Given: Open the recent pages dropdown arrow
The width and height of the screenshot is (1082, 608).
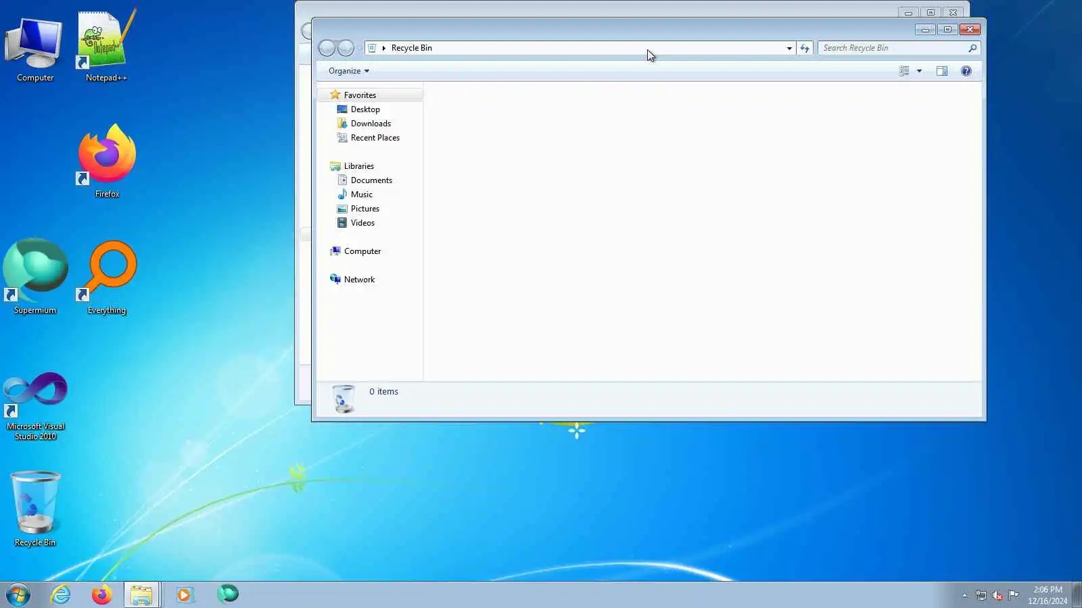Looking at the screenshot, I should coord(360,48).
